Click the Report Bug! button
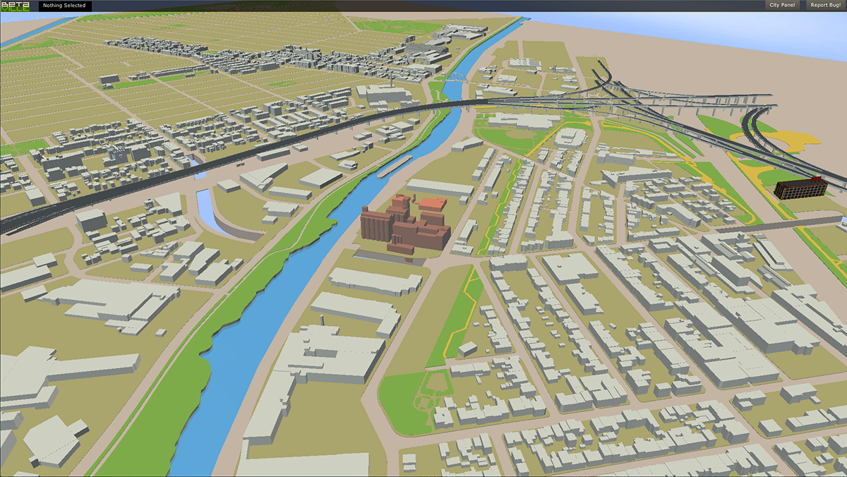 (x=824, y=5)
